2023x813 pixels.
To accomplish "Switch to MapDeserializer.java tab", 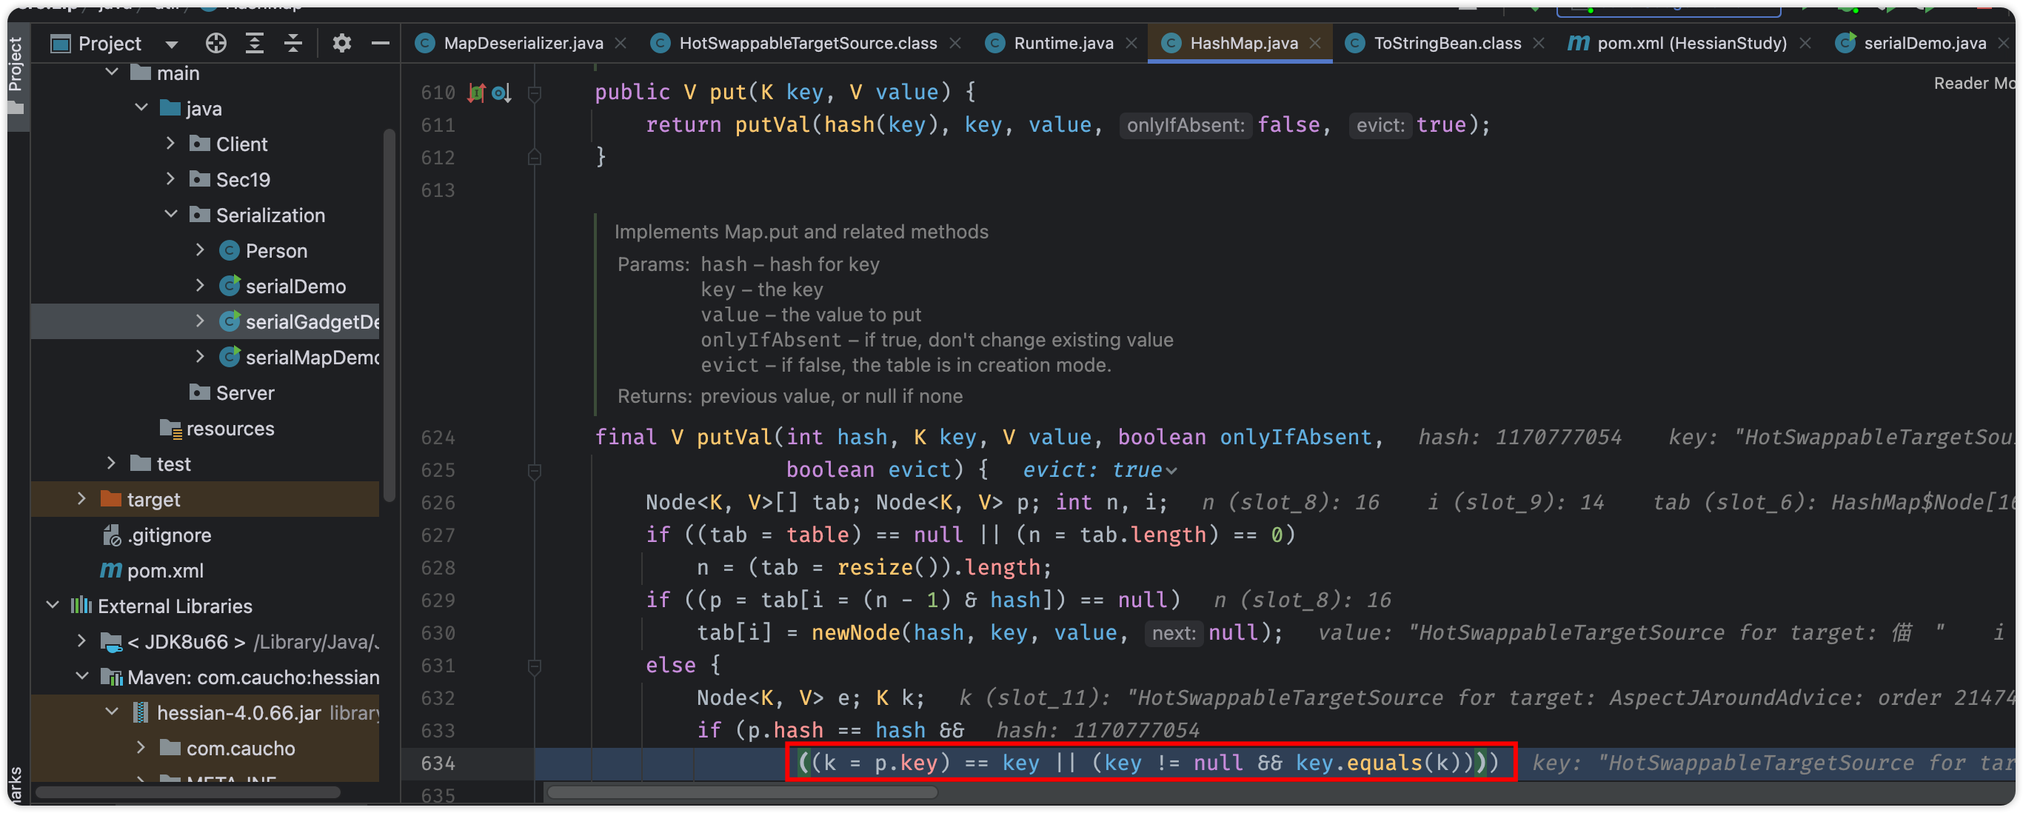I will click(523, 43).
